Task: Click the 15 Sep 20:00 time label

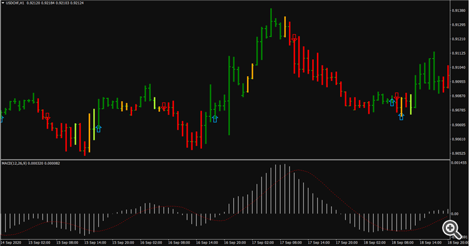Action: pyautogui.click(x=123, y=243)
